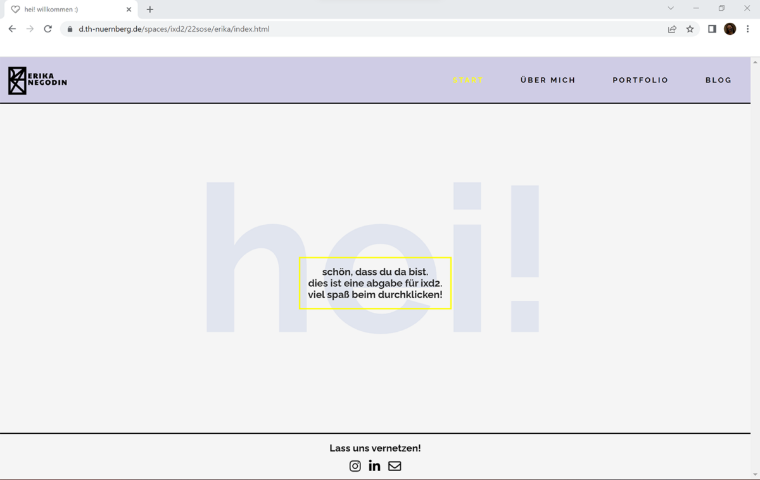Click the yellow-bordered welcome text box
This screenshot has height=480, width=760.
[x=375, y=283]
